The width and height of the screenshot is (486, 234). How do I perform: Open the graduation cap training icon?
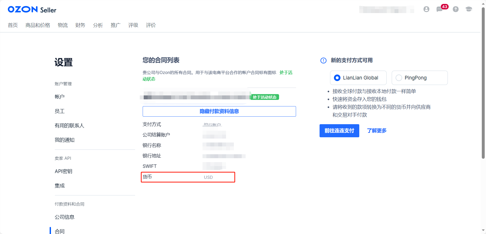click(469, 9)
